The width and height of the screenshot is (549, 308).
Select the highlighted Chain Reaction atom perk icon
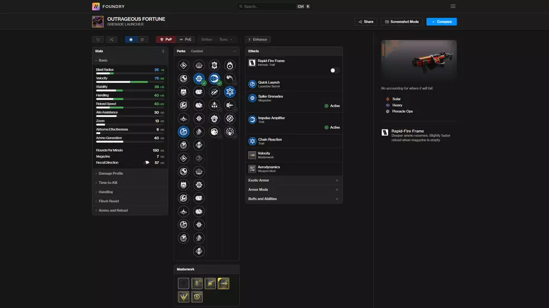pos(230,92)
